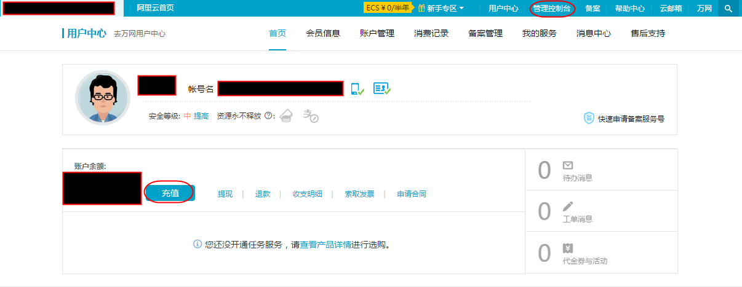Click the user avatar picture

(x=102, y=98)
